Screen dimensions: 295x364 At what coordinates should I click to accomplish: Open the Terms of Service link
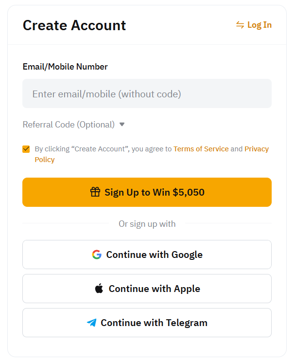(x=201, y=149)
